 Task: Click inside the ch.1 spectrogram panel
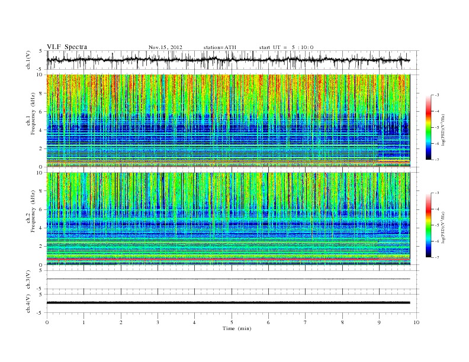tap(228, 121)
